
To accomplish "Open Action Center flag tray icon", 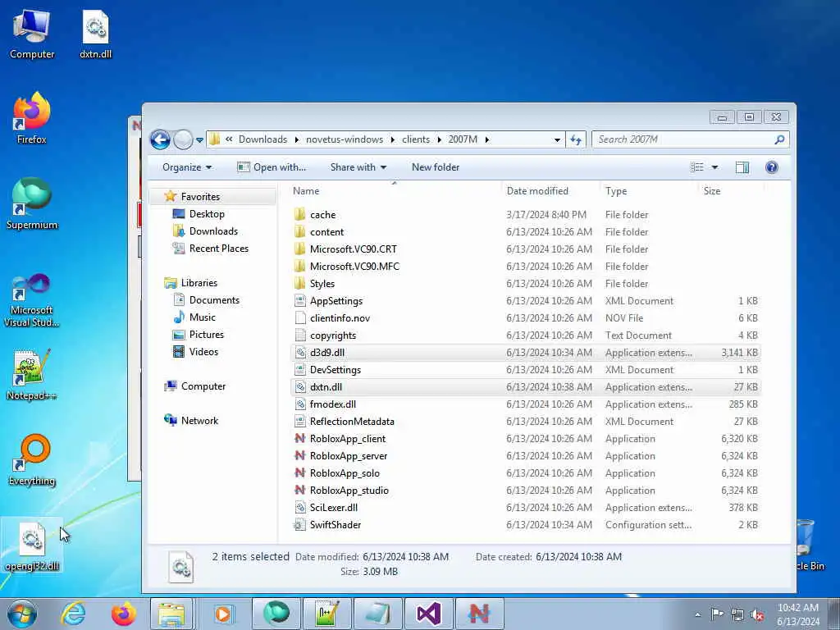I will click(717, 614).
